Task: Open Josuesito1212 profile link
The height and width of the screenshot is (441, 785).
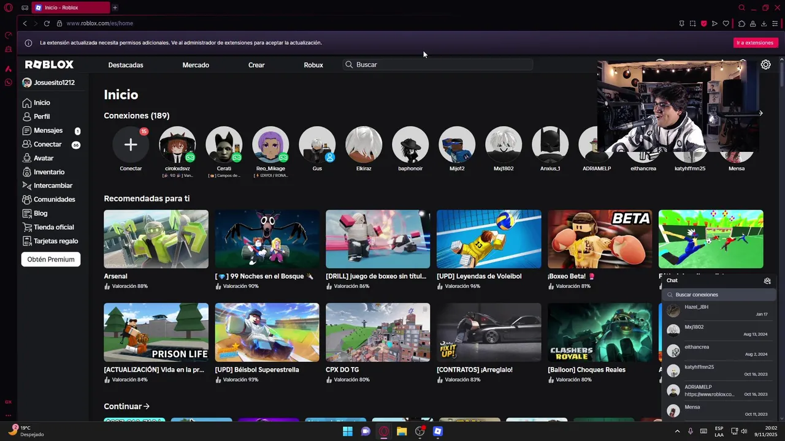Action: pos(48,83)
